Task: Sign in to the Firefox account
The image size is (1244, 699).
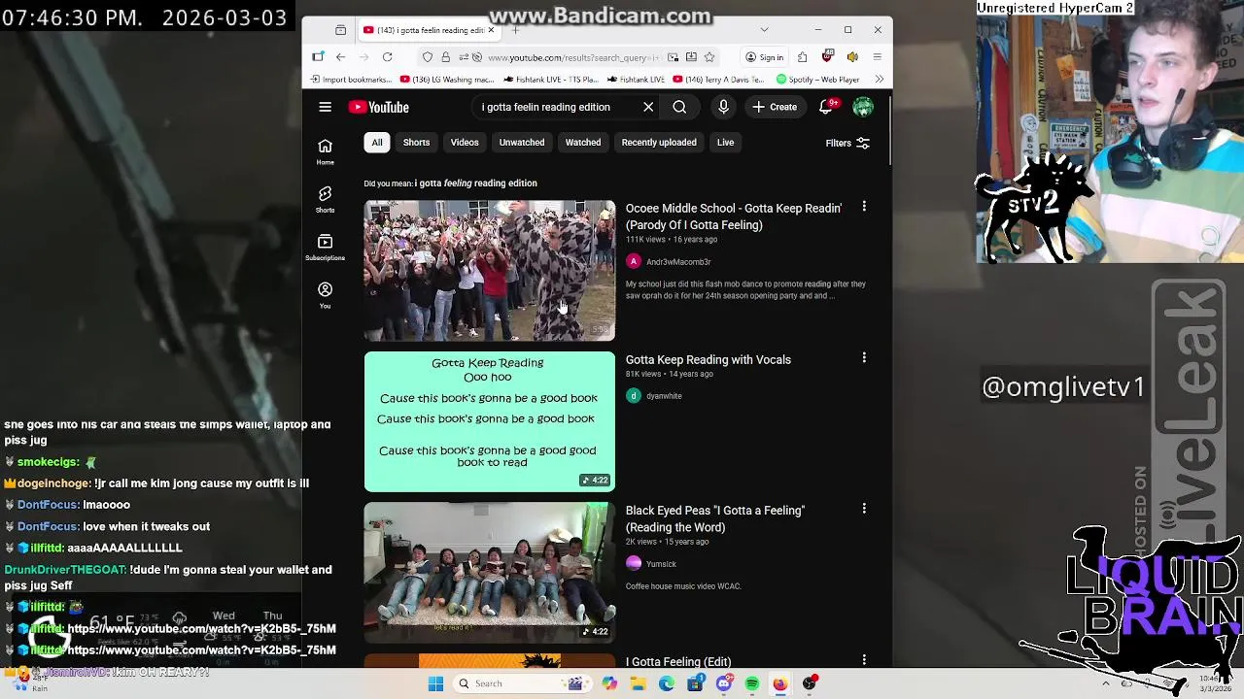Action: point(764,57)
